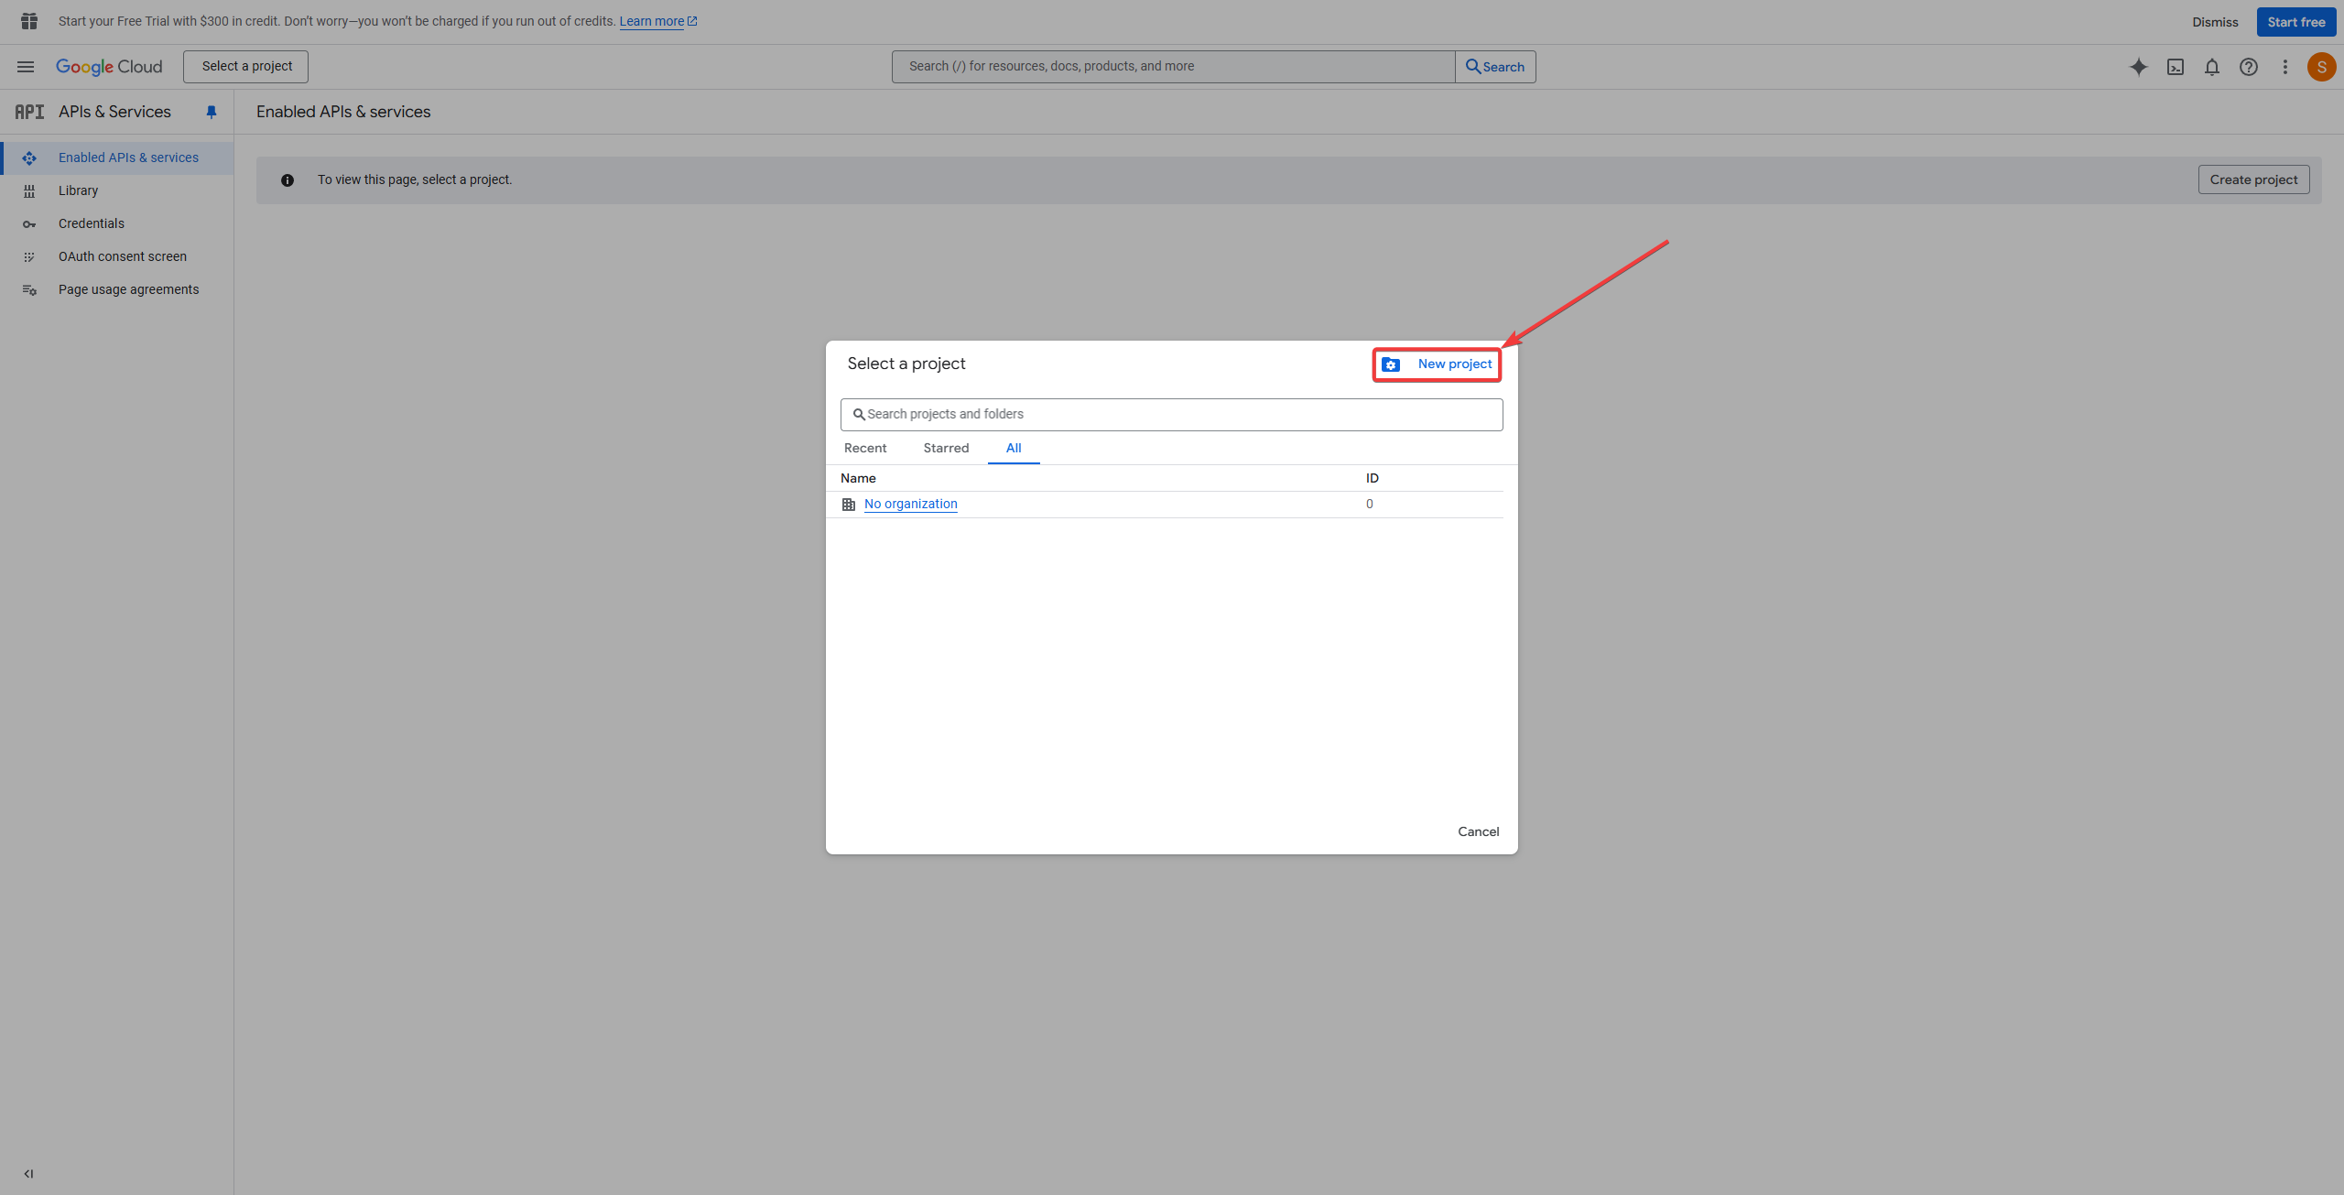This screenshot has height=1195, width=2344.
Task: Click the OAuth consent screen icon
Action: [29, 257]
